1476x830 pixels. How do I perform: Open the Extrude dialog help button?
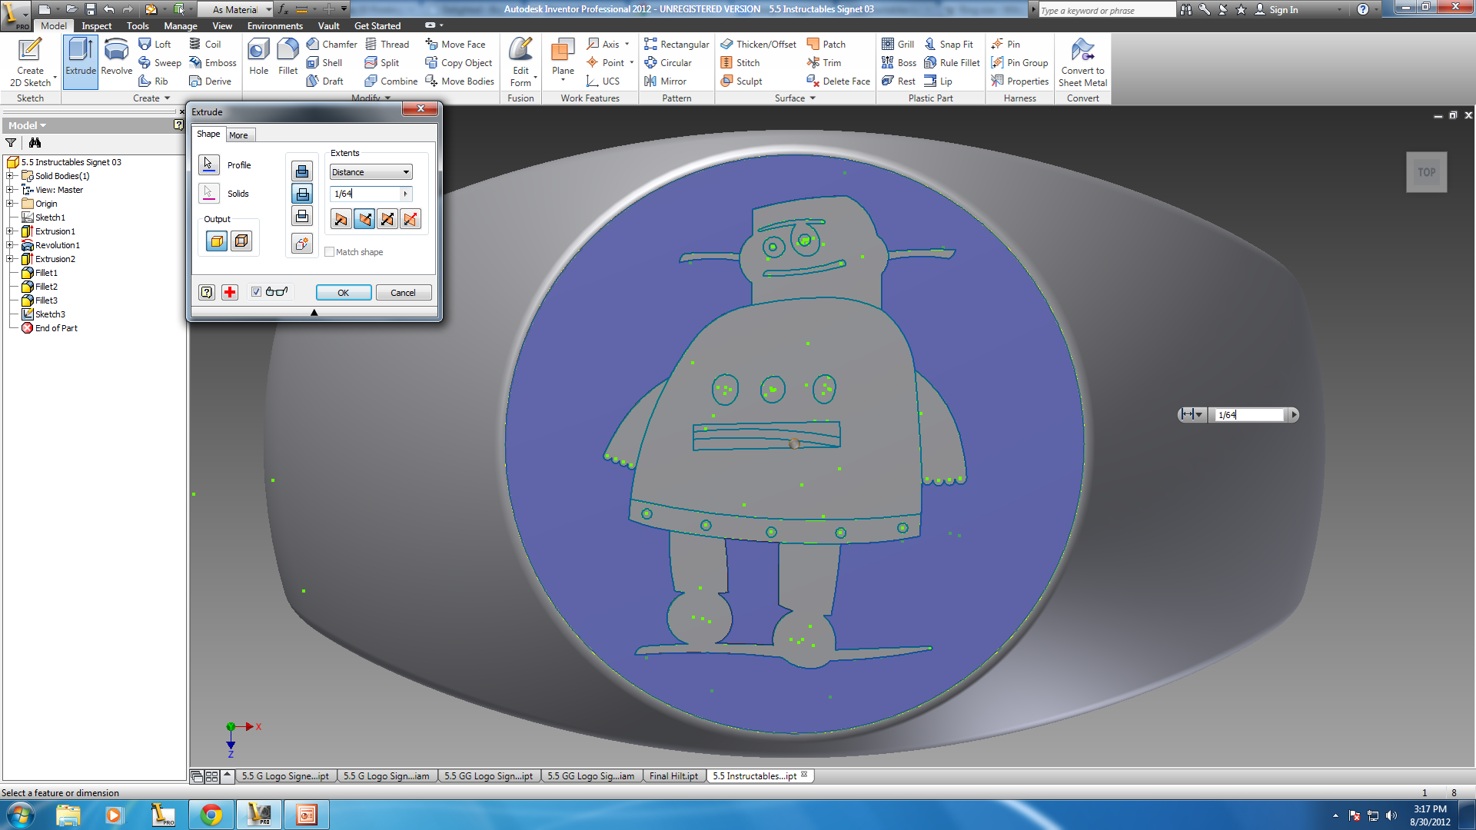click(x=207, y=292)
